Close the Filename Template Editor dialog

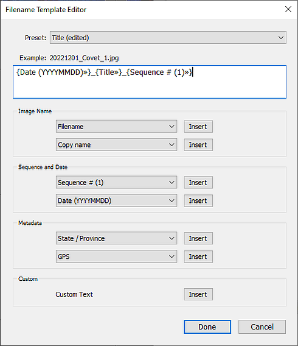point(288,9)
